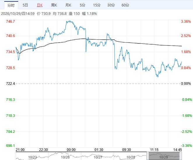Click the -3.36% percent axis label
The width and height of the screenshot is (193, 160).
187,146
